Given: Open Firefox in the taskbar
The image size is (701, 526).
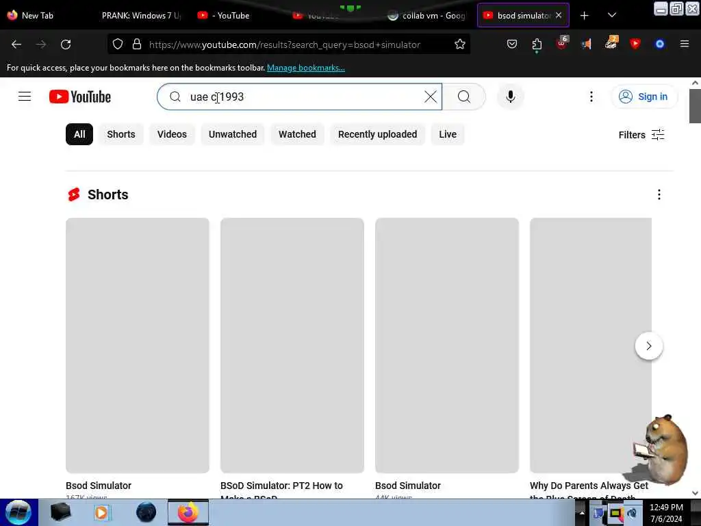Looking at the screenshot, I should [188, 512].
